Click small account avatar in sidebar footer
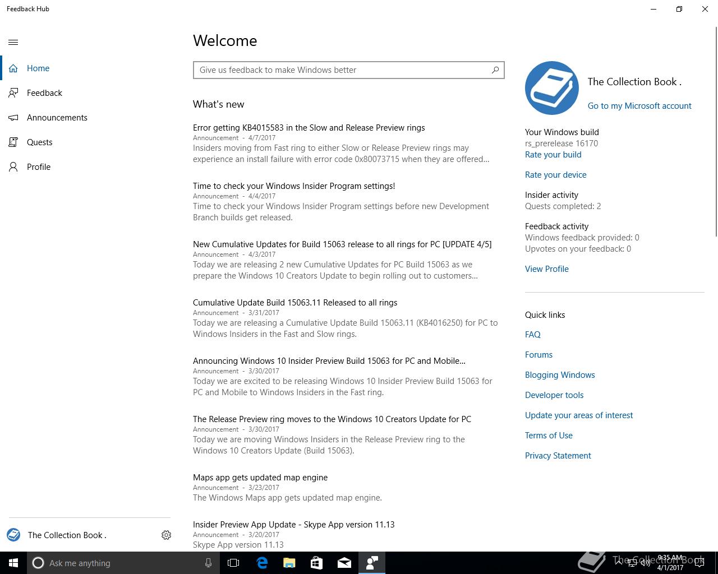The image size is (718, 574). click(13, 535)
